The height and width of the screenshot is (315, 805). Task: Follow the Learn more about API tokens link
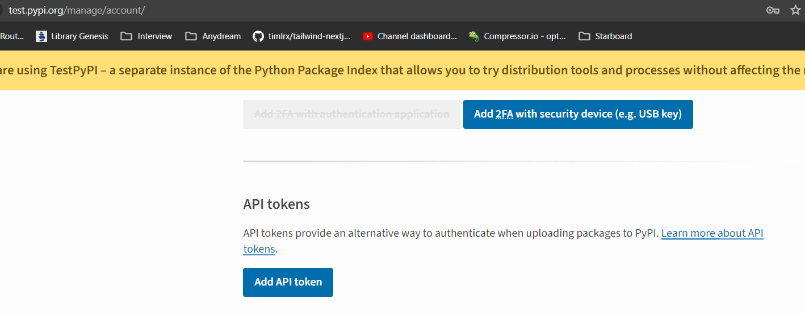pos(503,241)
